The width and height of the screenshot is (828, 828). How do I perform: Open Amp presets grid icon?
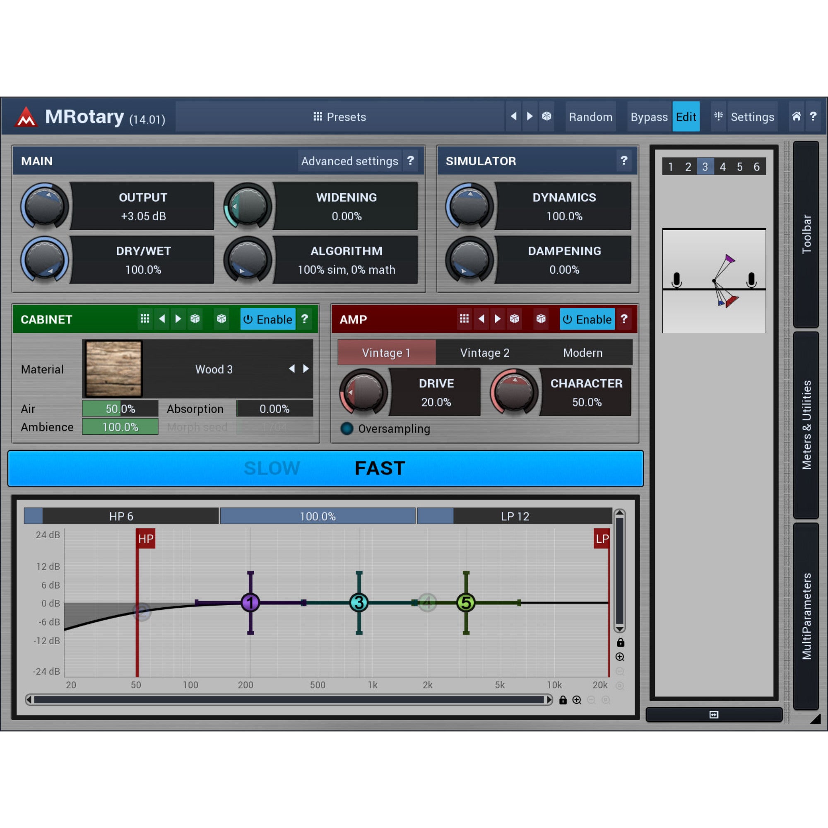[x=464, y=319]
